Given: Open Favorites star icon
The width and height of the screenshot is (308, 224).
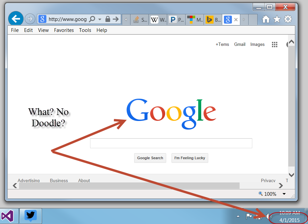Looking at the screenshot, I should click(x=277, y=19).
